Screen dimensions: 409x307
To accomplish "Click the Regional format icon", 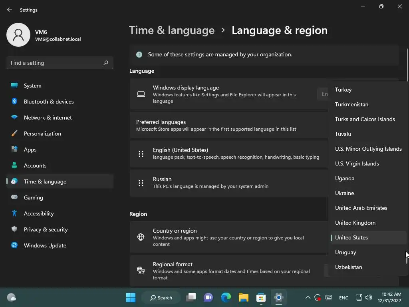I will [141, 270].
